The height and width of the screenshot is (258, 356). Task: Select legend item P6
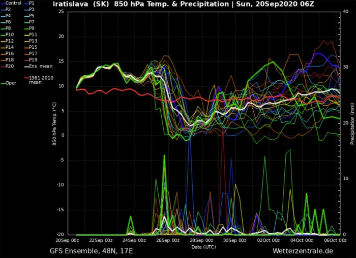click(6, 22)
